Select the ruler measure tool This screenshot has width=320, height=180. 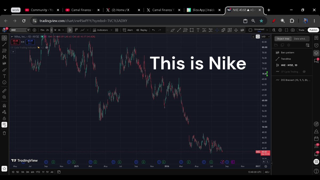coord(4,91)
